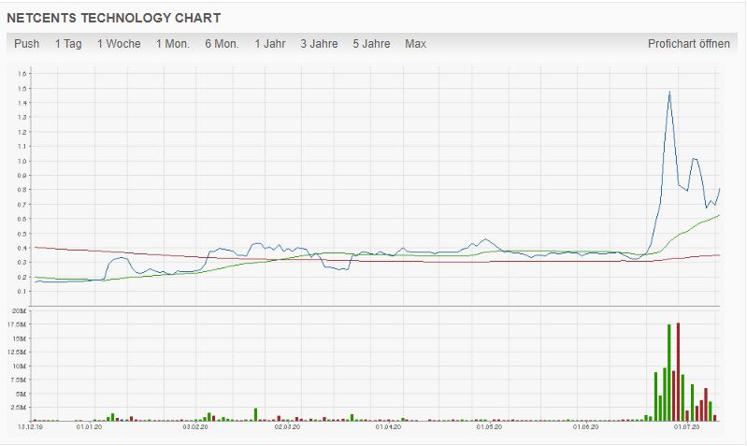The height and width of the screenshot is (446, 747).
Task: Show the 3 Jahre chart range
Action: click(319, 44)
